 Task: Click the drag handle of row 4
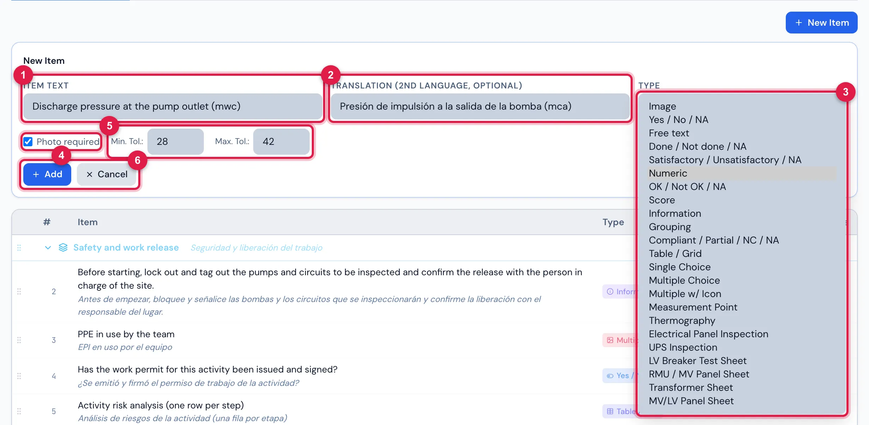click(x=19, y=376)
